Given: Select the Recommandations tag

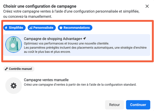Looking at the screenshot, I should click(75, 28).
